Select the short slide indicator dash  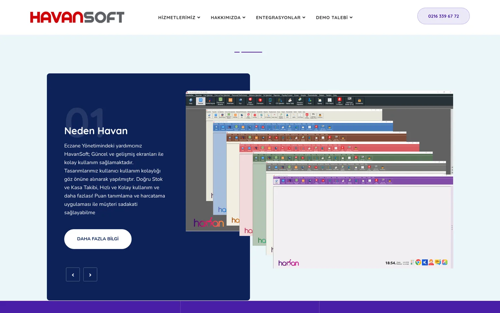click(x=237, y=52)
